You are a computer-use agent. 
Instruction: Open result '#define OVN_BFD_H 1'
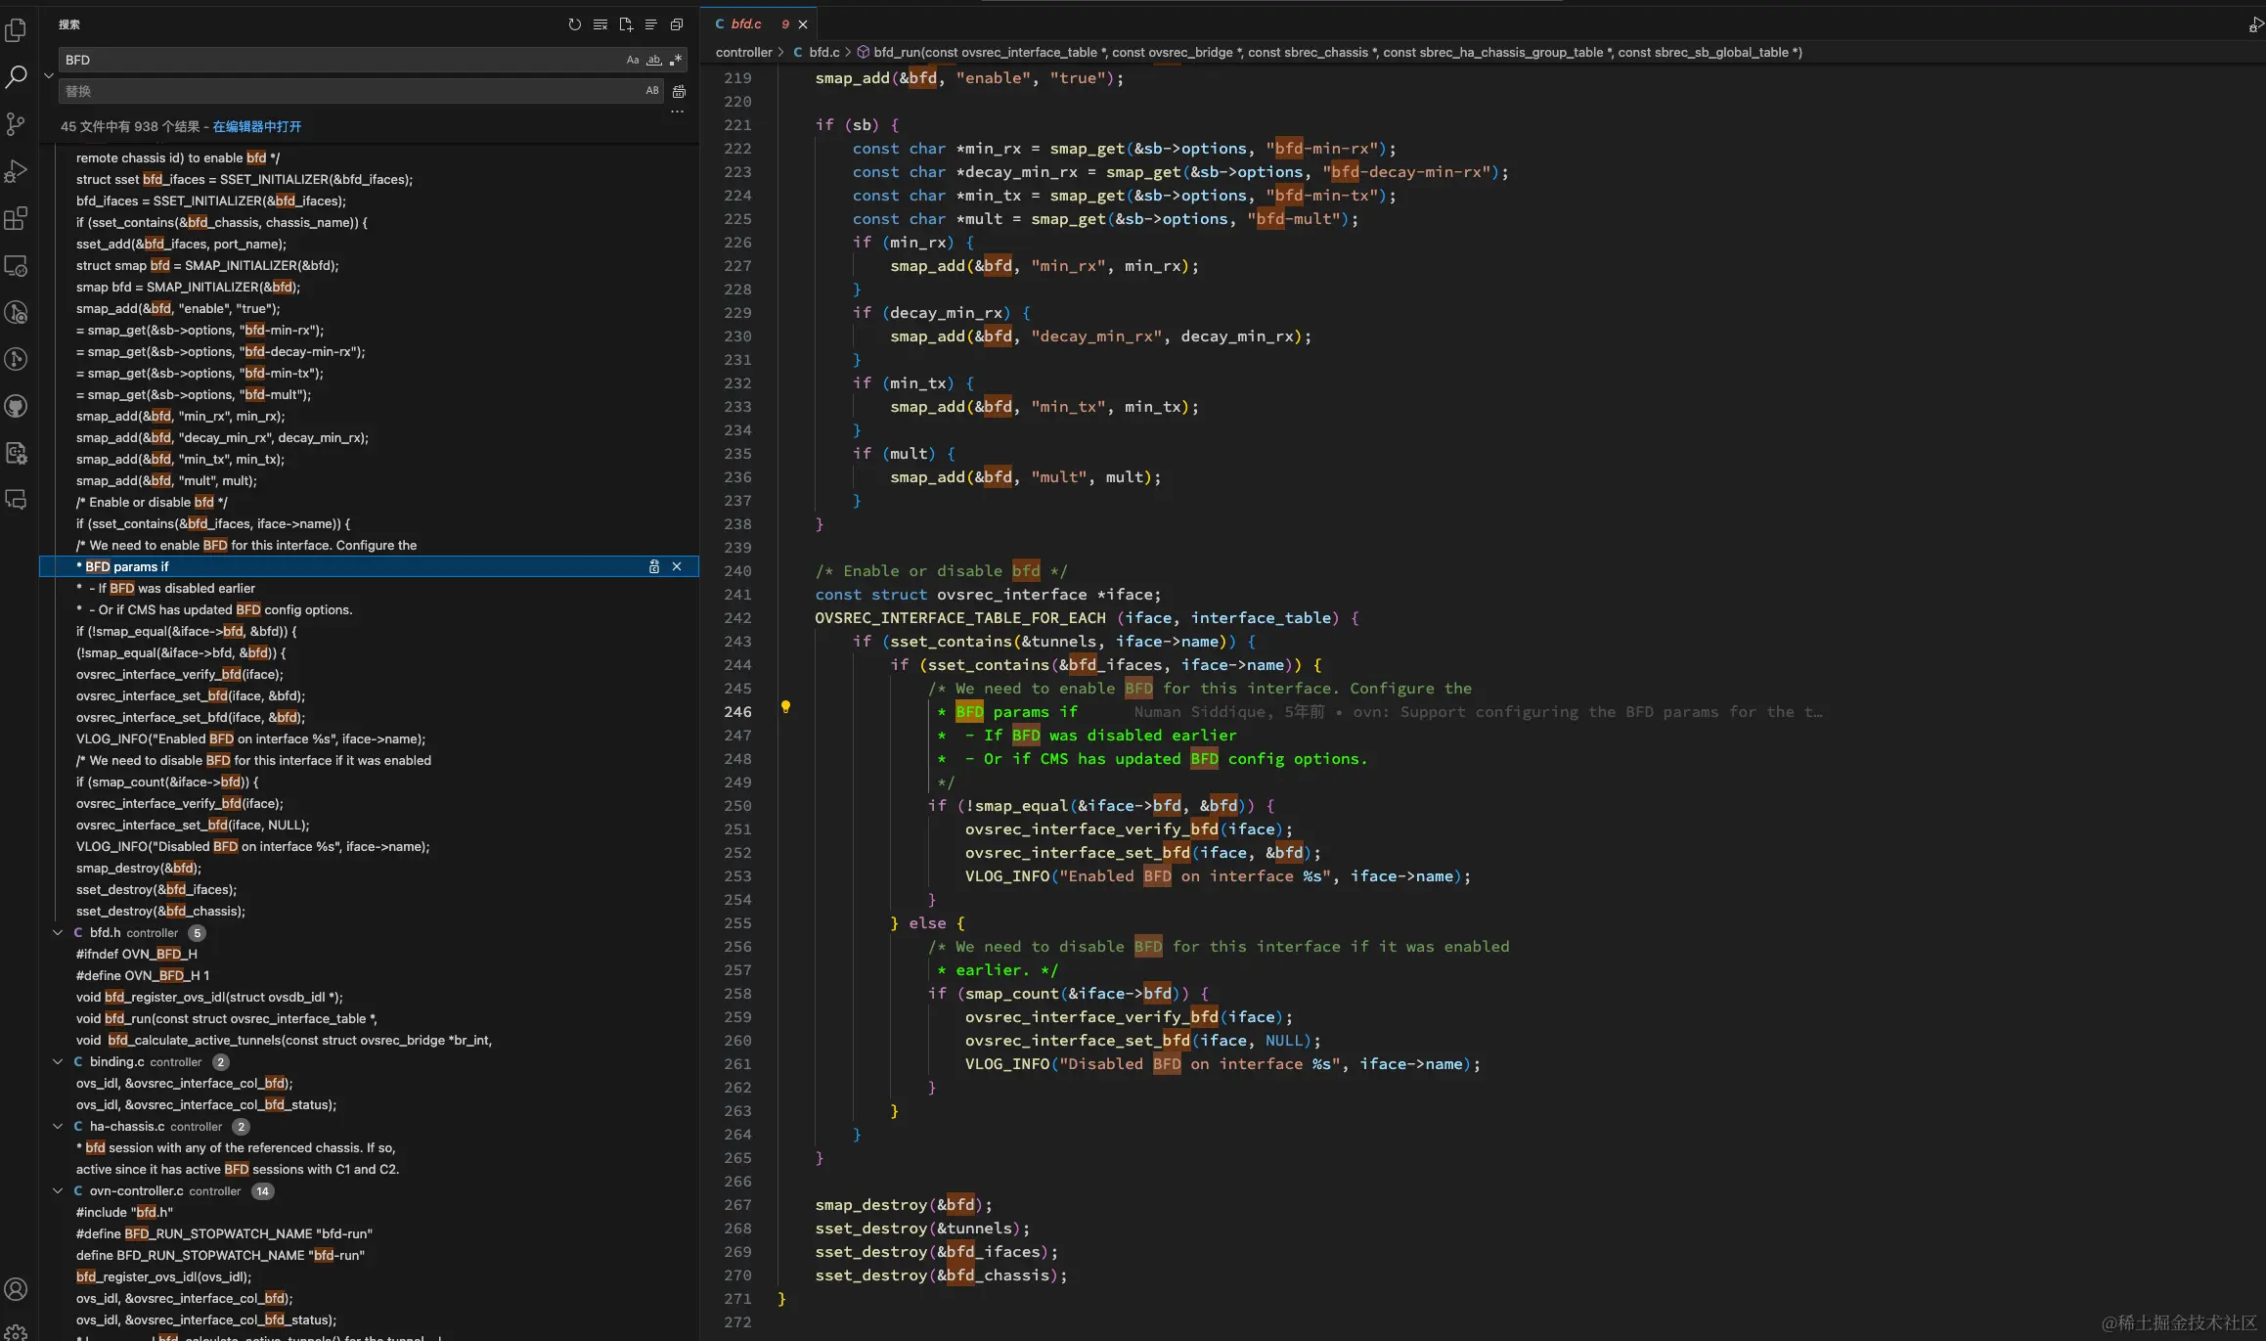point(143,975)
